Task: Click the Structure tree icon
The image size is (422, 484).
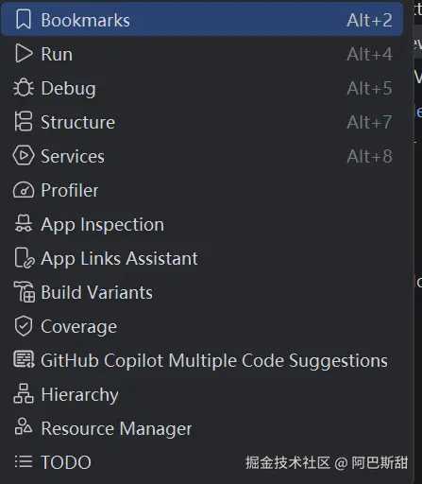Action: click(x=24, y=121)
